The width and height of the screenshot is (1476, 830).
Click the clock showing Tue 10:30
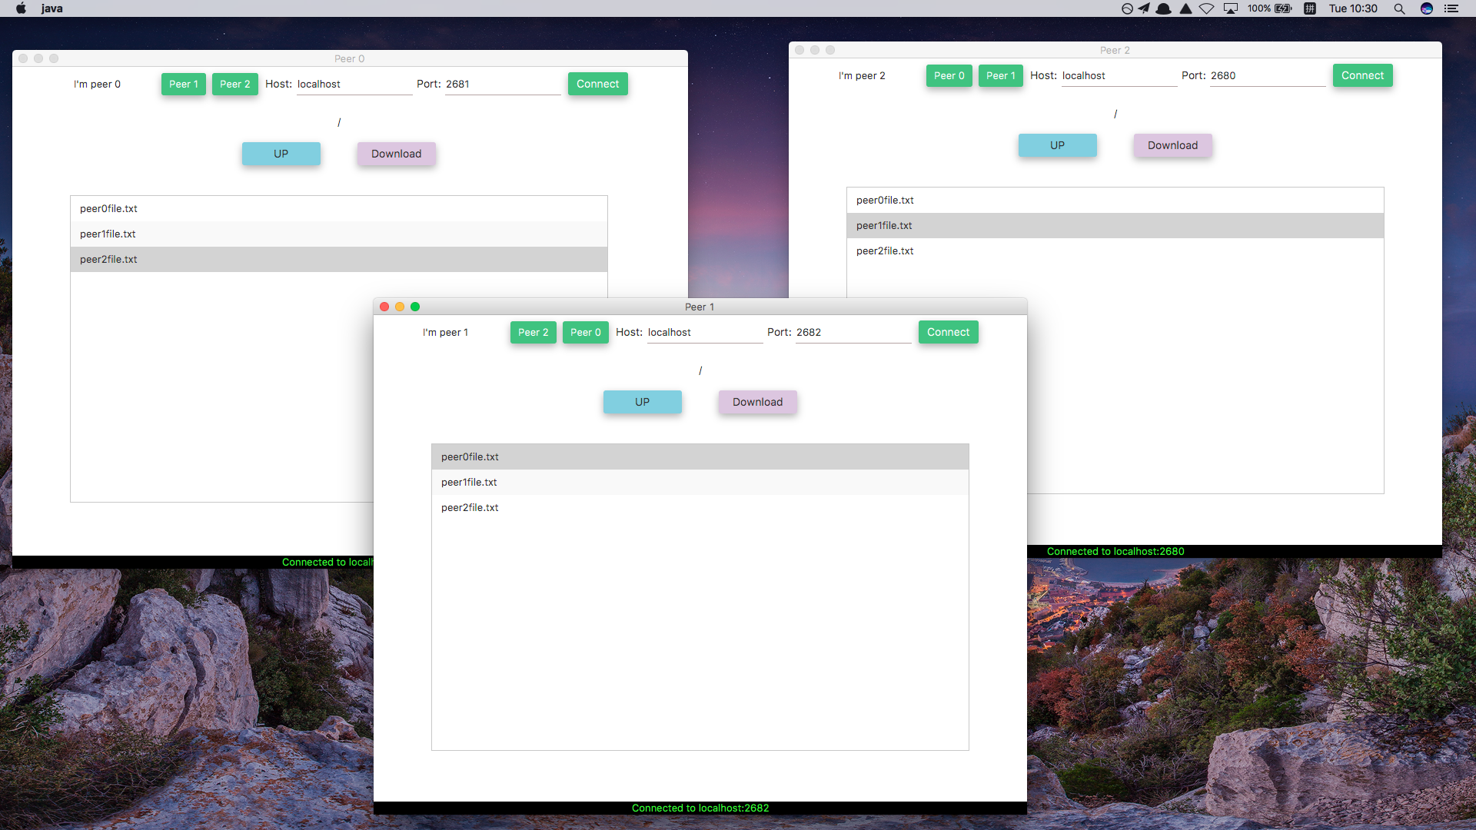coord(1353,8)
